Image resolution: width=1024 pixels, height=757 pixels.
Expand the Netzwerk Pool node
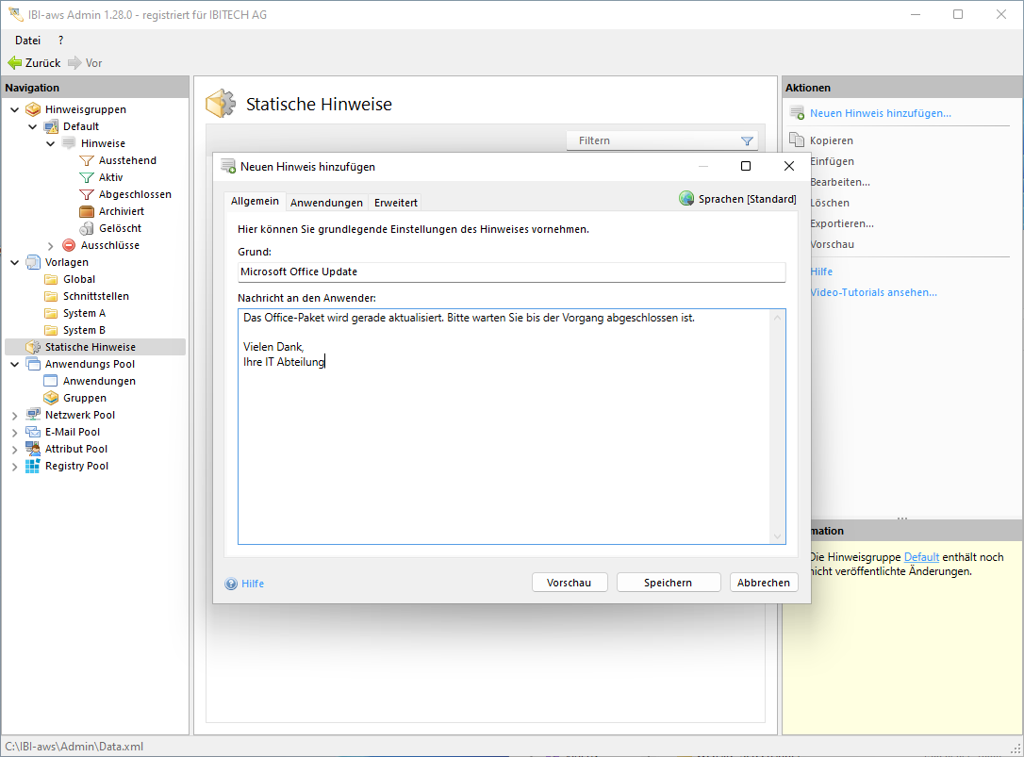pos(14,416)
